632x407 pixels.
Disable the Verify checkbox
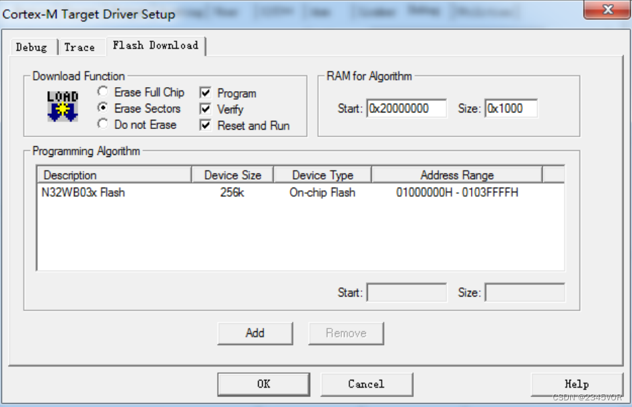click(x=206, y=108)
